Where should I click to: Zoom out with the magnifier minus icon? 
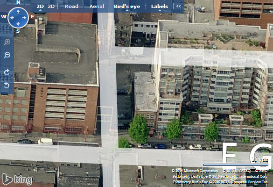[7, 55]
